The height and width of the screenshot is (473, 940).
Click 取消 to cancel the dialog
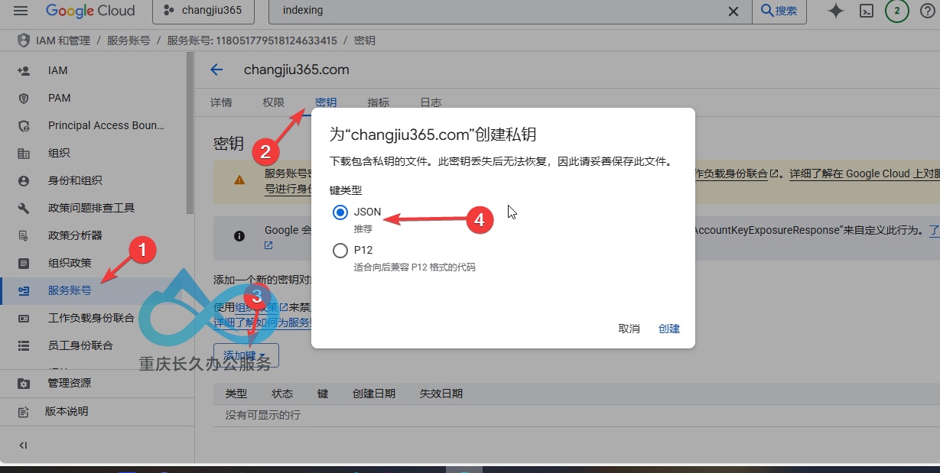(x=629, y=329)
